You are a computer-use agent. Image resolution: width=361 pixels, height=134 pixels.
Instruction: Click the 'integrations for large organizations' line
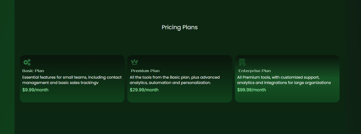tap(284, 83)
